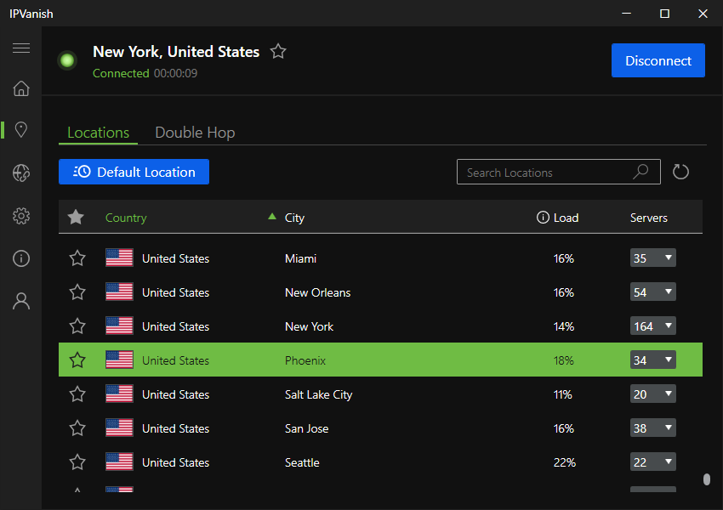Click the 22% load value for Seattle
The width and height of the screenshot is (723, 510).
pos(565,462)
